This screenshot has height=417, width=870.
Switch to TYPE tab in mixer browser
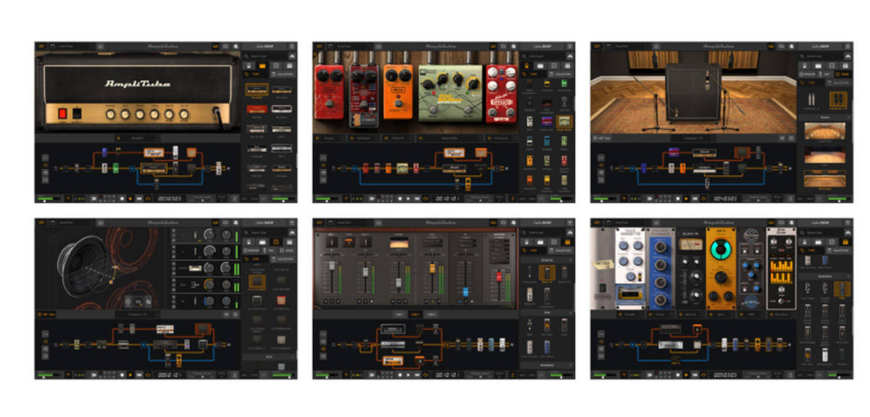coord(532,250)
